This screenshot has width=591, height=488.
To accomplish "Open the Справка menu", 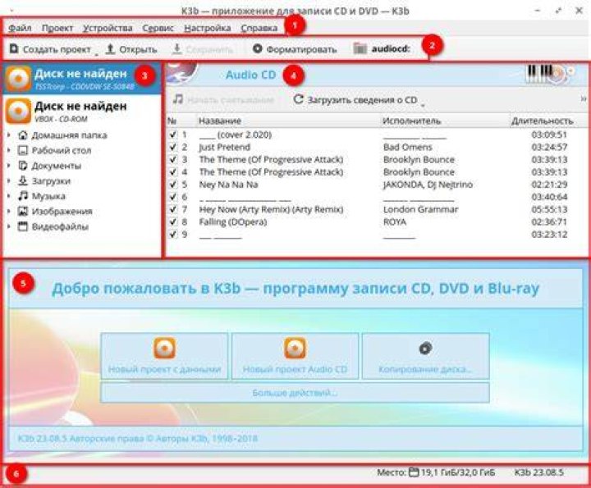I will click(259, 28).
